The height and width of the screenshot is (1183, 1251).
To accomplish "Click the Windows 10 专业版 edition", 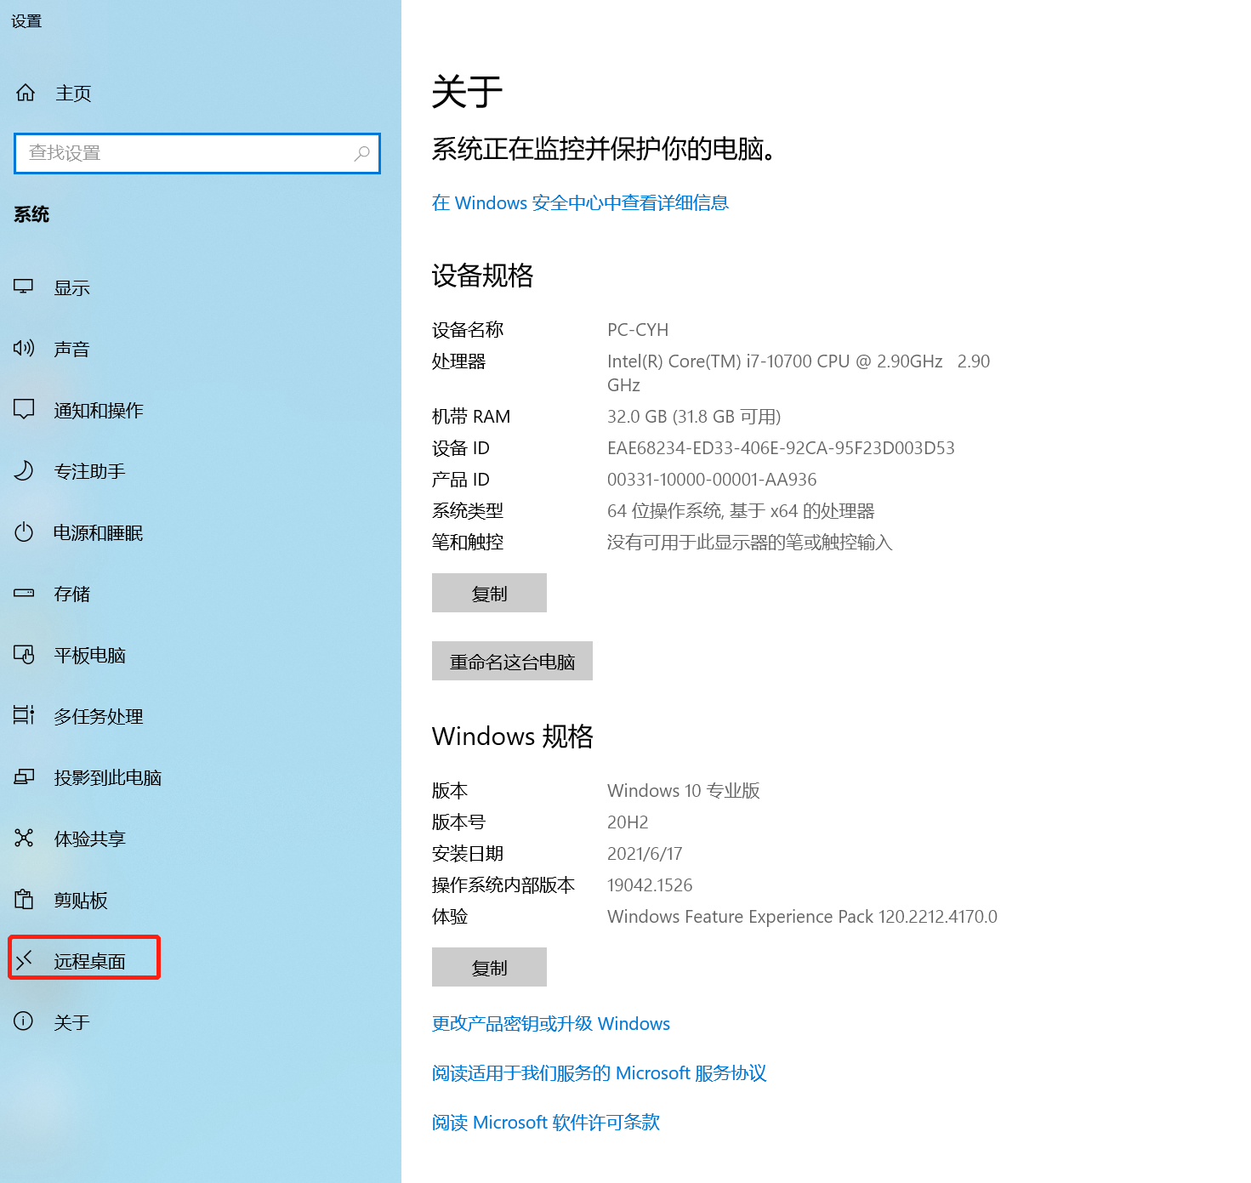I will click(x=684, y=791).
